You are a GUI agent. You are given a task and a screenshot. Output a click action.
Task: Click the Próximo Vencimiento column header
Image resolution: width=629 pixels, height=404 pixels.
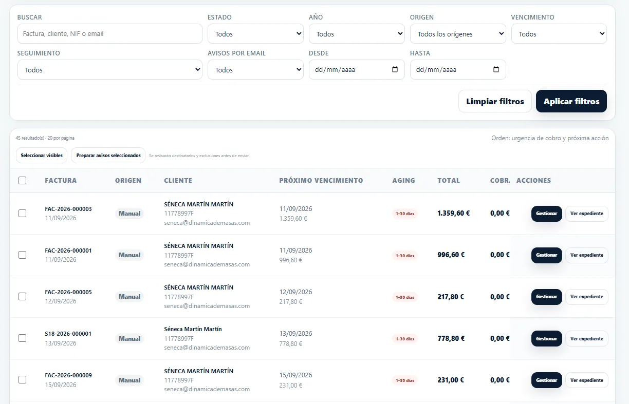[321, 181]
